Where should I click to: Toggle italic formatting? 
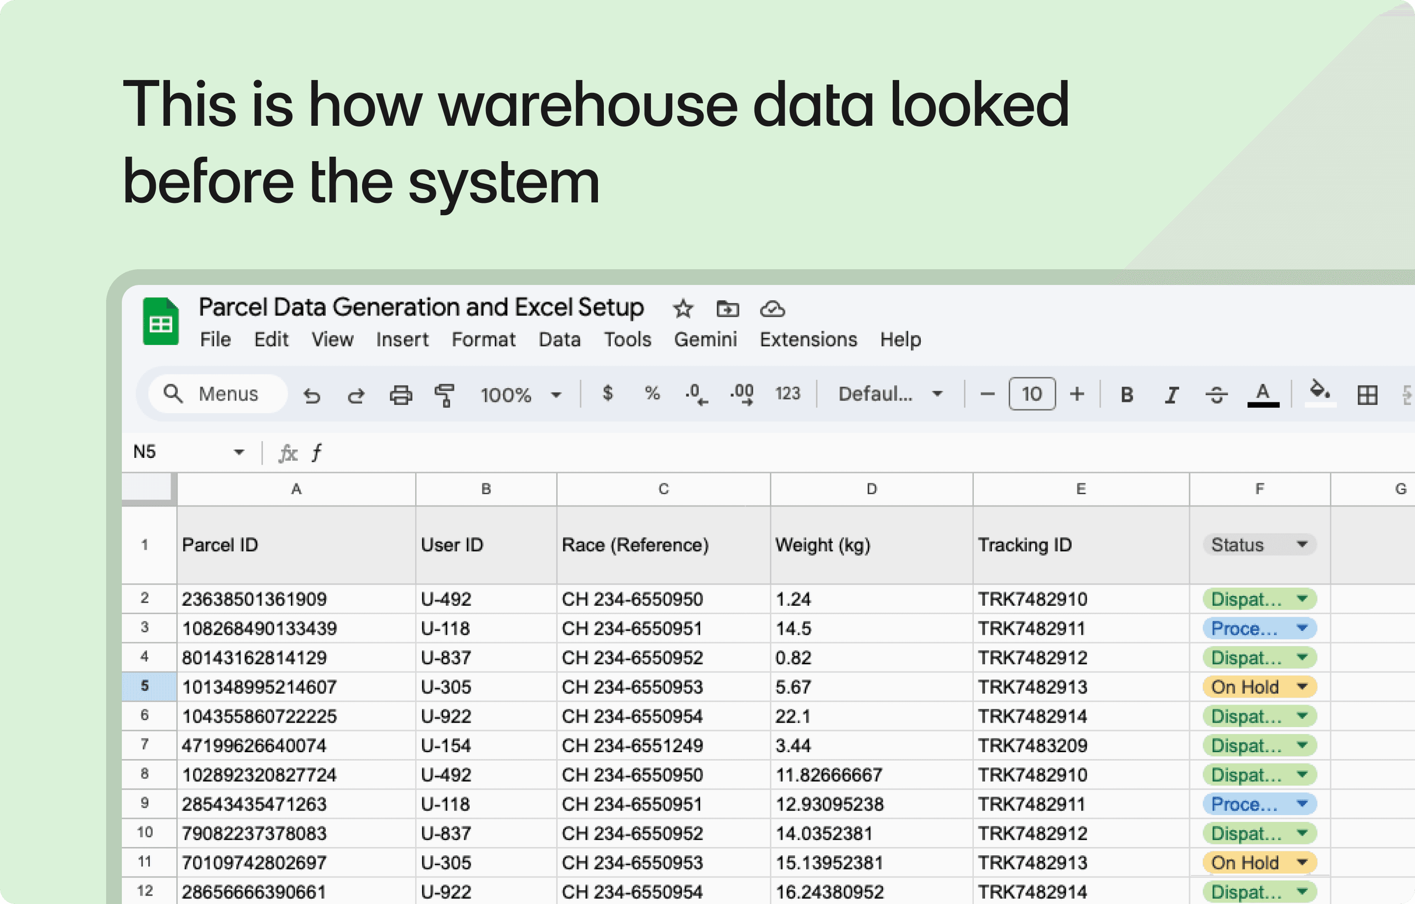coord(1171,395)
